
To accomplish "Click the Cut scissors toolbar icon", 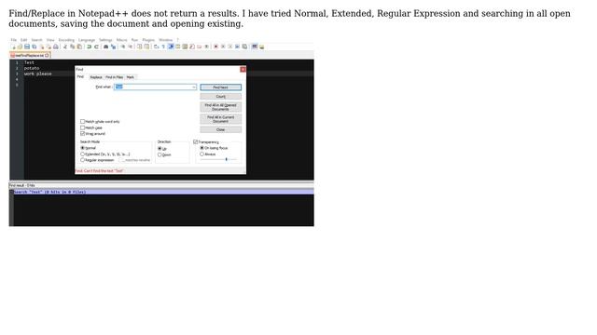I will pyautogui.click(x=65, y=47).
